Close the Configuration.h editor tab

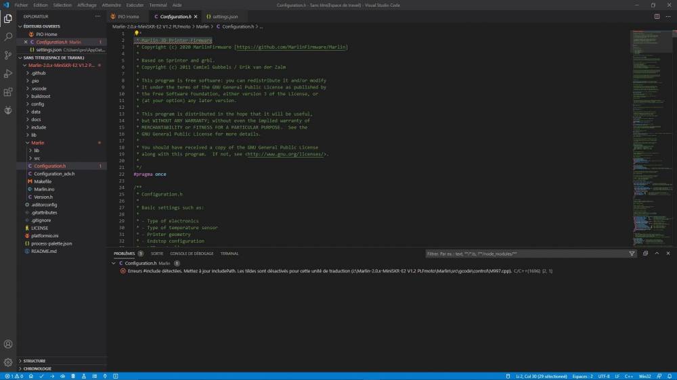point(196,16)
